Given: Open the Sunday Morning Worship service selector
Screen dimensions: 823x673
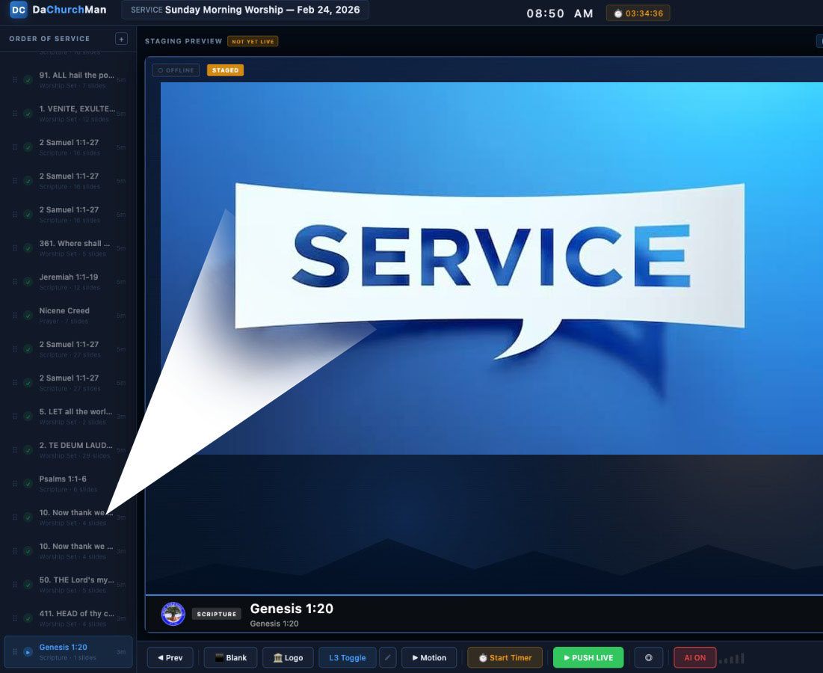Looking at the screenshot, I should [x=245, y=10].
